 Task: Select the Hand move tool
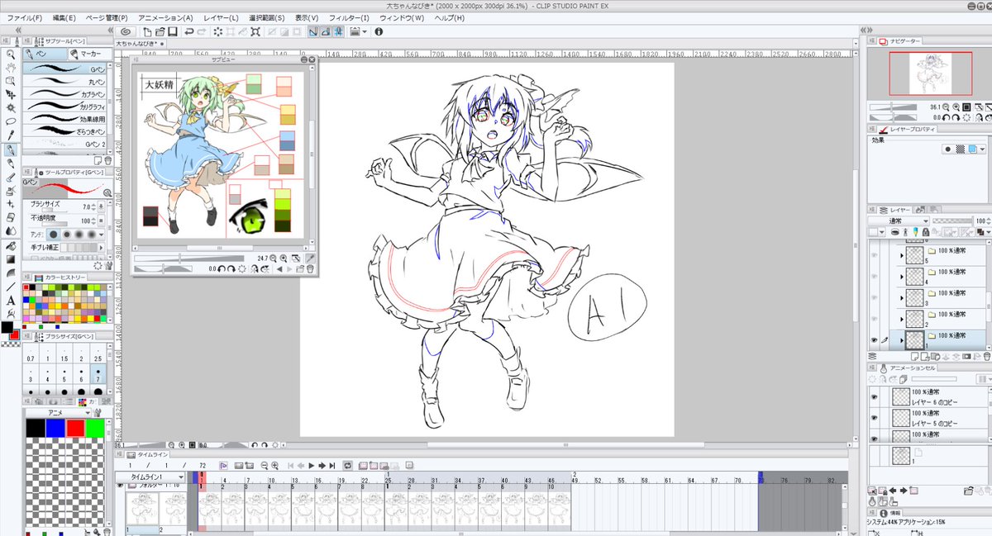[11, 68]
